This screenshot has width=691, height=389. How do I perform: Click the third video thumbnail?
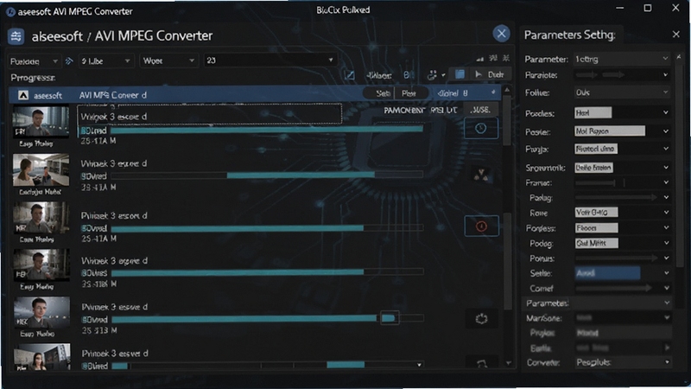click(41, 218)
